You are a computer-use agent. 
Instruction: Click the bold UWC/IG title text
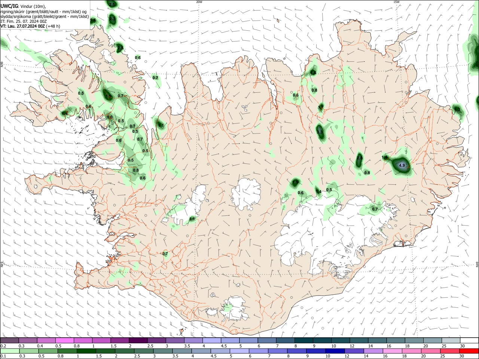point(9,6)
